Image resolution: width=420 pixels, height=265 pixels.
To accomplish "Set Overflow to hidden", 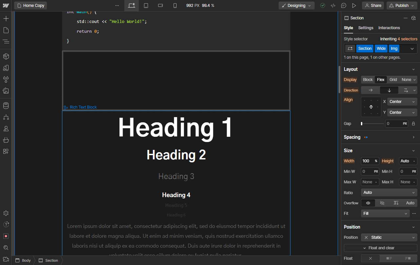I will (382, 203).
